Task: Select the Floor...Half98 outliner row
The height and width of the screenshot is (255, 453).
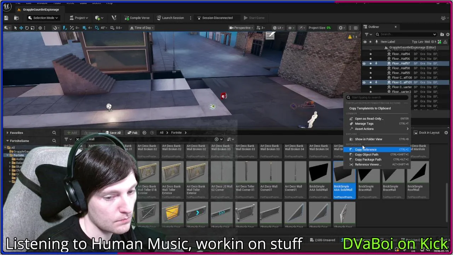Action: tap(405, 68)
